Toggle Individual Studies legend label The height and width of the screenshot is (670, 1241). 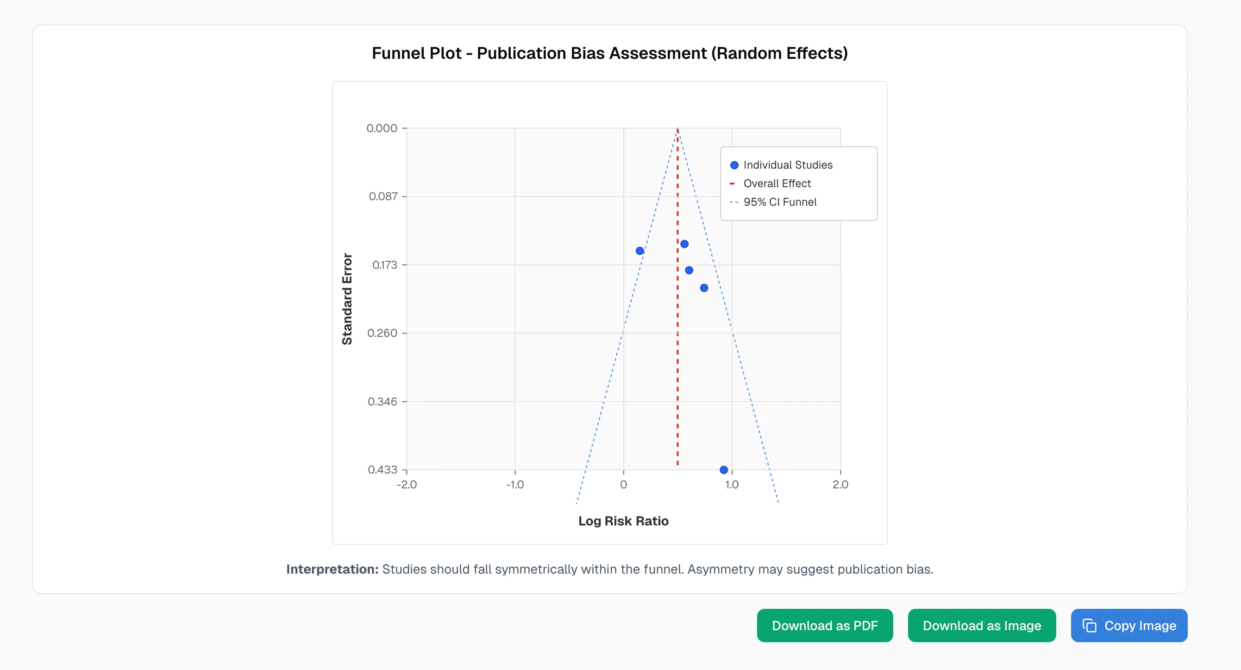[x=788, y=165]
